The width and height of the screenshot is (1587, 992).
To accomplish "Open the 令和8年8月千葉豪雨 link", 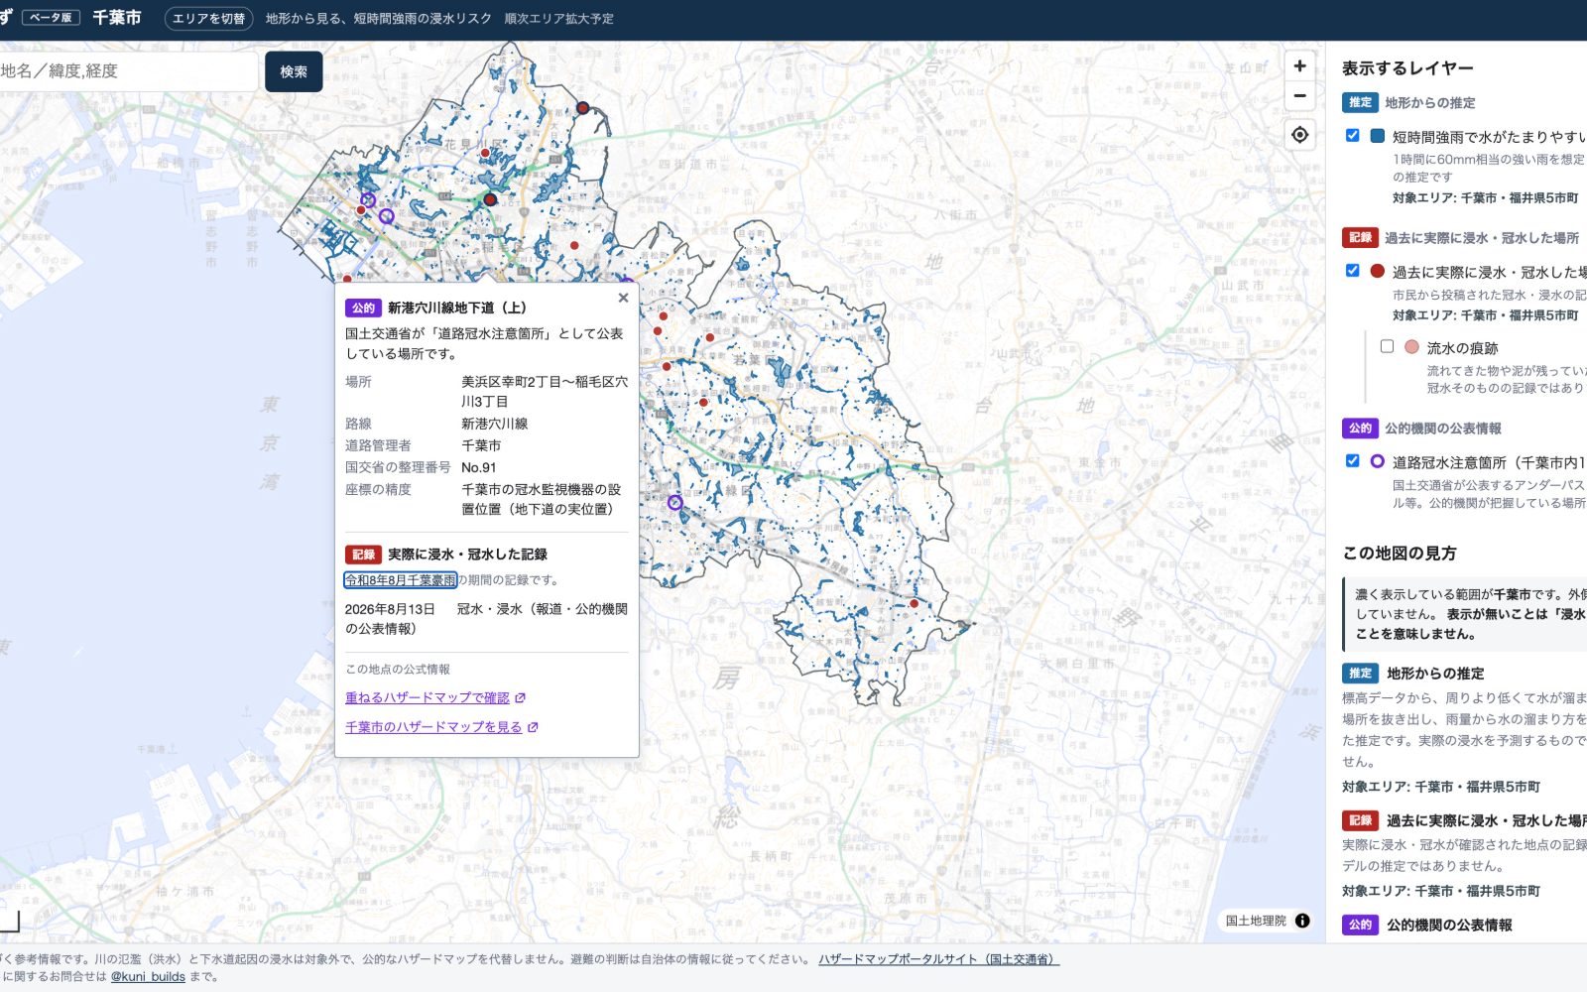I will point(401,580).
